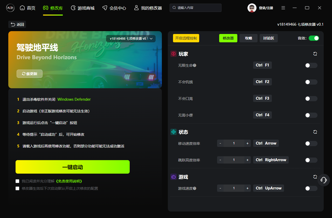Click the Ctrl Arrow hotkey box
Viewport: 332px width, 218px height.
click(266, 143)
